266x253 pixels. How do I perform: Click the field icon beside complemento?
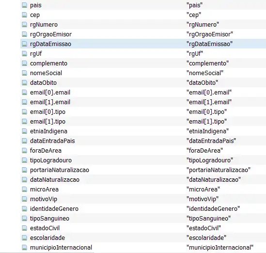point(24,63)
